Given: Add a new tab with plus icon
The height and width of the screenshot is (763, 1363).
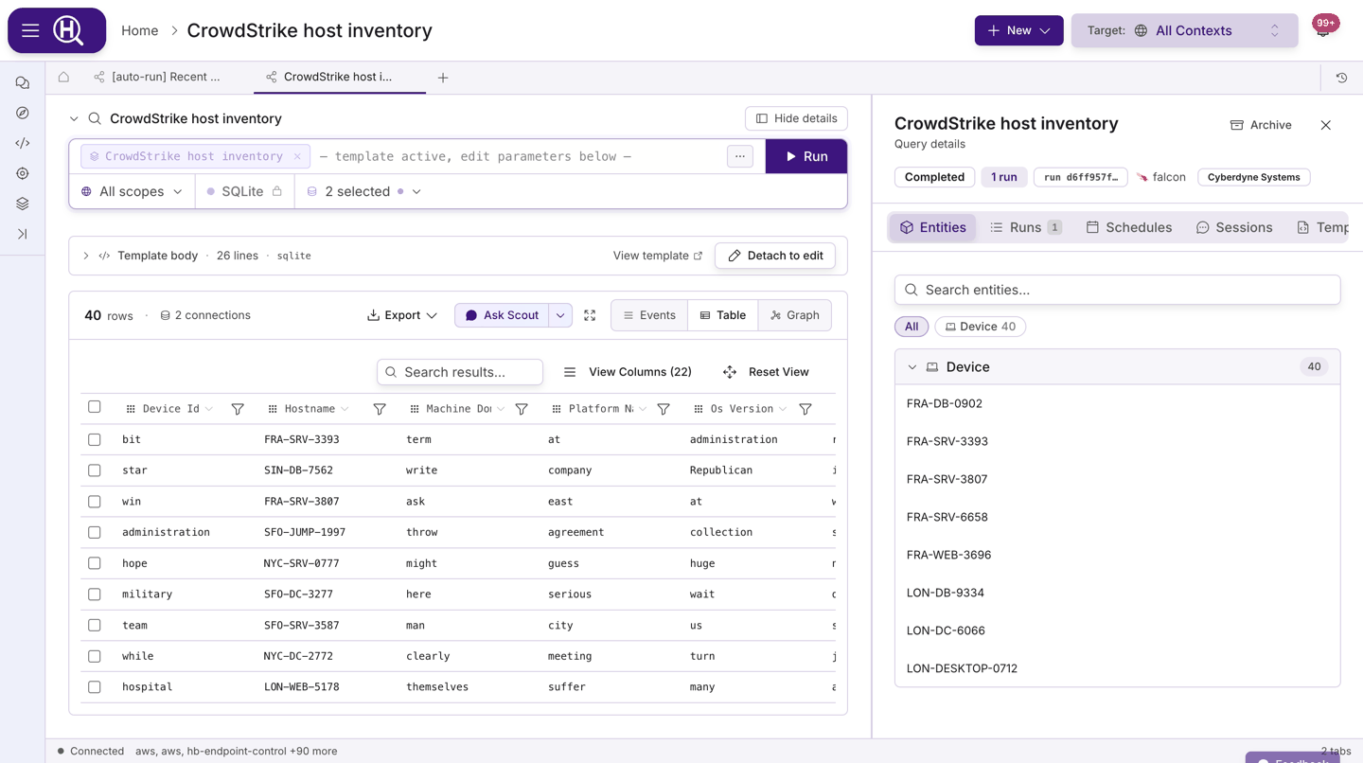Looking at the screenshot, I should point(443,78).
